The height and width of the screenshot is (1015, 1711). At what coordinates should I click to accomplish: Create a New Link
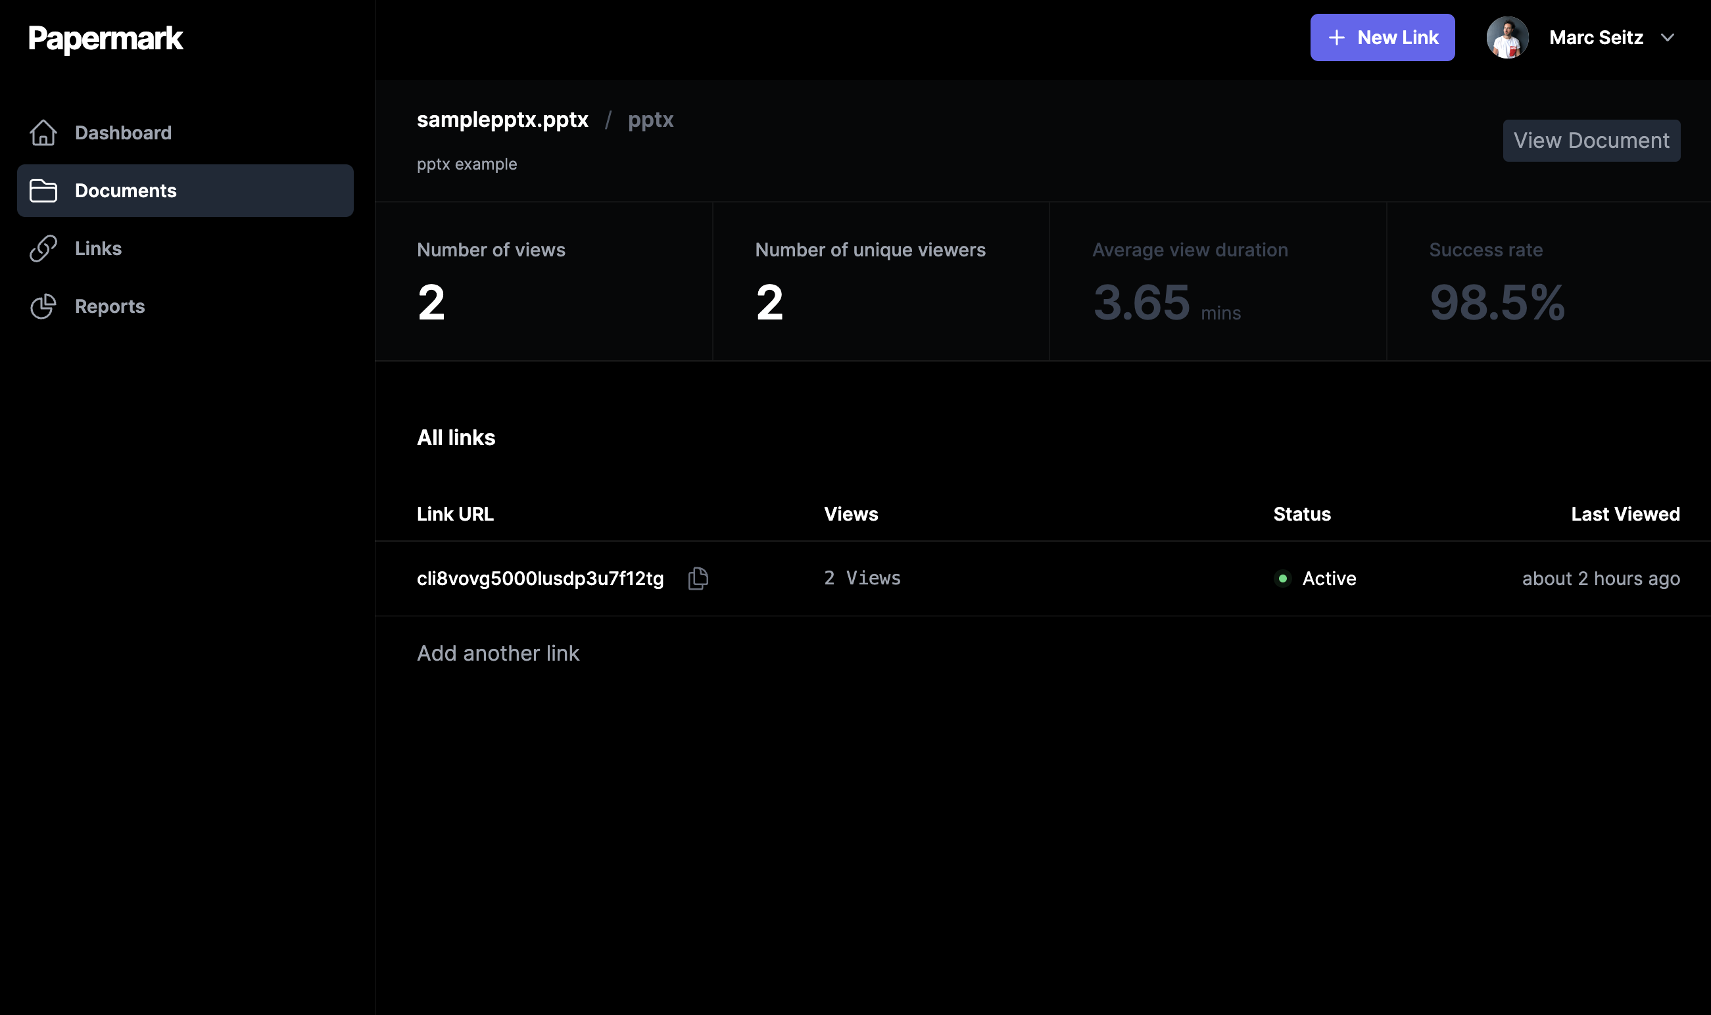[x=1382, y=37]
